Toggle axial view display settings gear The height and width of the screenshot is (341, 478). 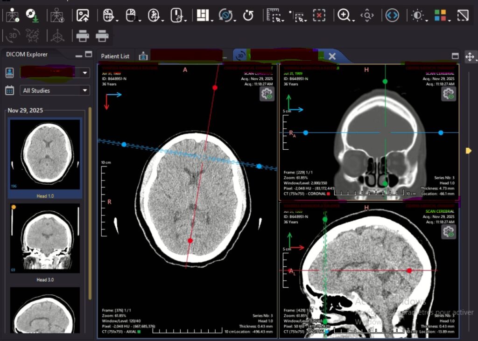pos(267,94)
